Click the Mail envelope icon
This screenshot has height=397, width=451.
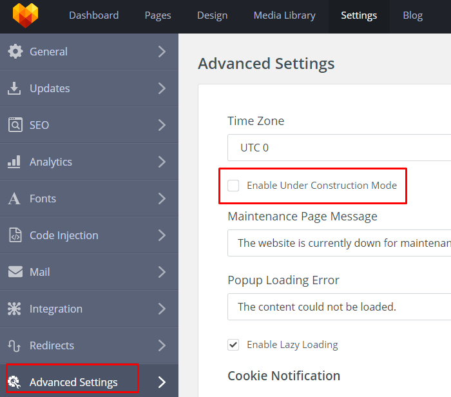15,272
